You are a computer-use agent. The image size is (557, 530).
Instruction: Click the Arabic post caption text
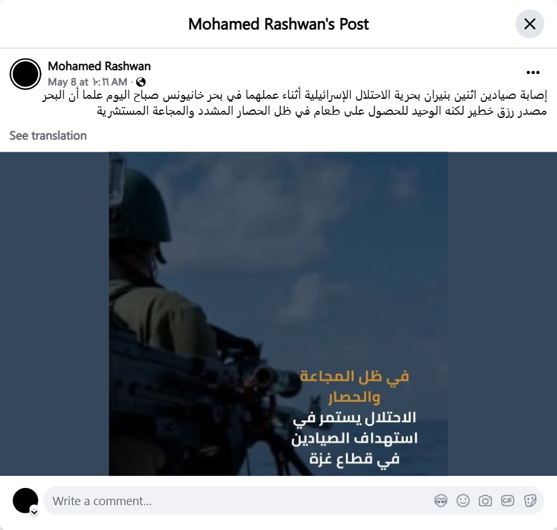click(295, 103)
